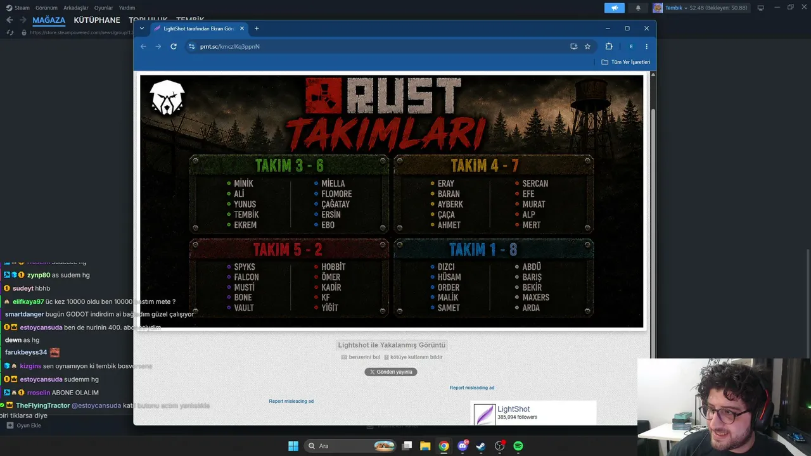The width and height of the screenshot is (811, 456).
Task: Click Report misleading ad link under Gönderi yayınla
Action: tap(472, 388)
